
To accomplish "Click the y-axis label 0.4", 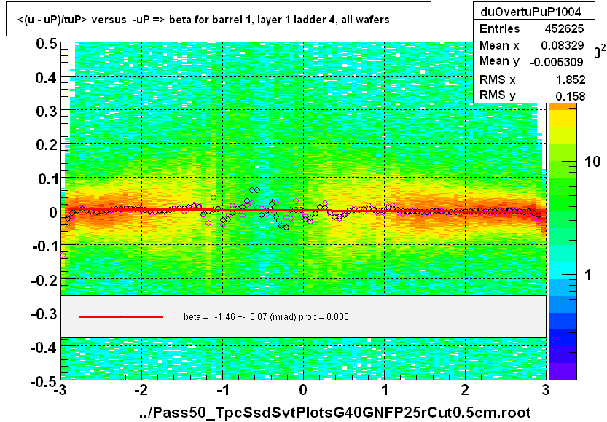I will (47, 78).
